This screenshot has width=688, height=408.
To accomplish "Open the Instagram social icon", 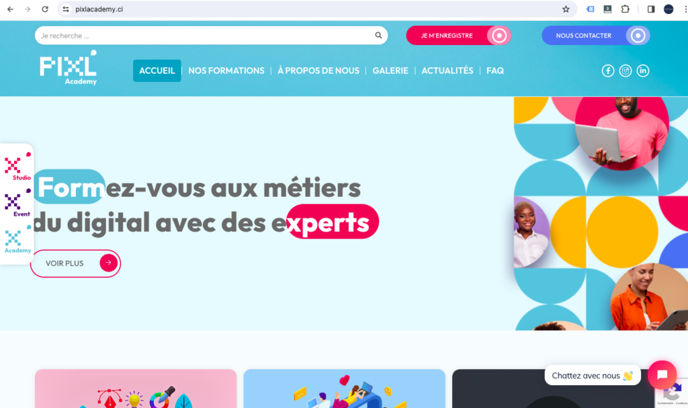I will (x=626, y=71).
